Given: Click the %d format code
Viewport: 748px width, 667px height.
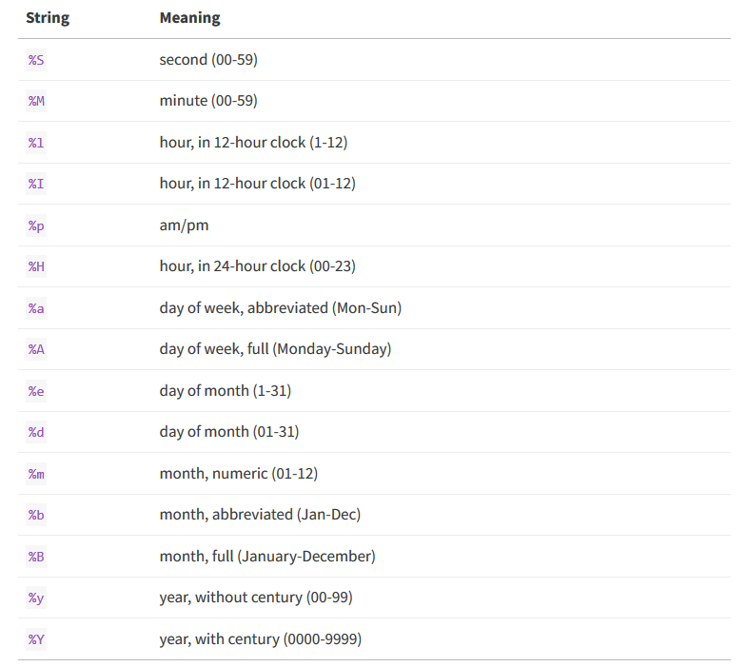Looking at the screenshot, I should (x=36, y=432).
